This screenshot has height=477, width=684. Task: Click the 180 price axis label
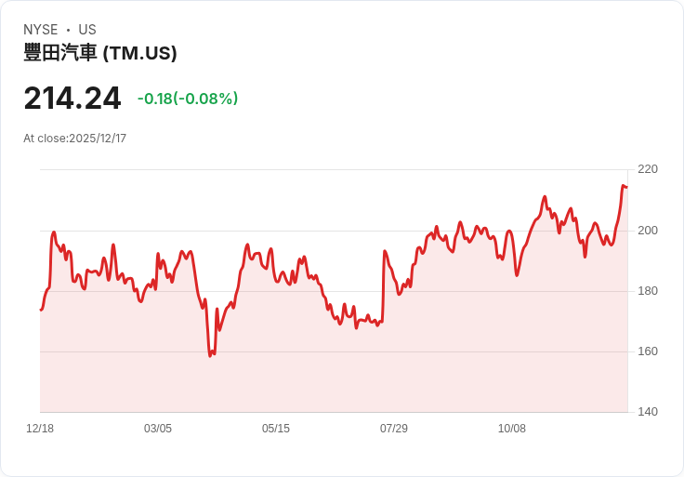pos(648,291)
